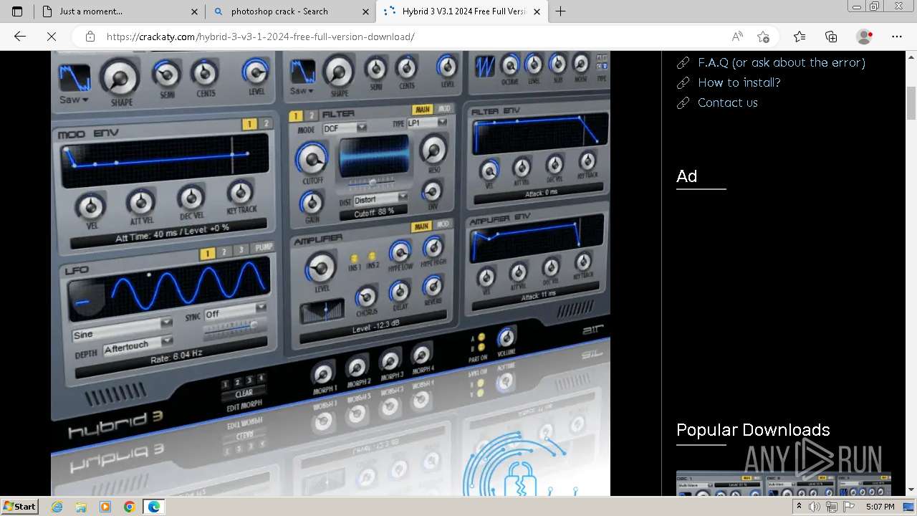Click the 5:07 PM taskbar clock
This screenshot has width=917, height=516.
click(880, 507)
